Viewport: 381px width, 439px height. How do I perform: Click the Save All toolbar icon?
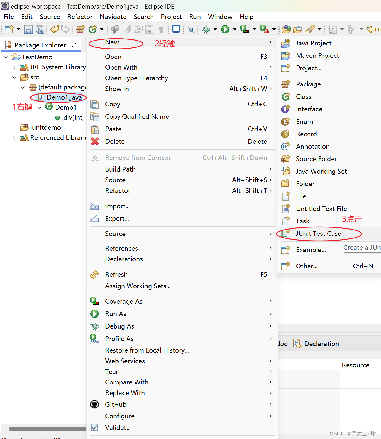(40, 29)
